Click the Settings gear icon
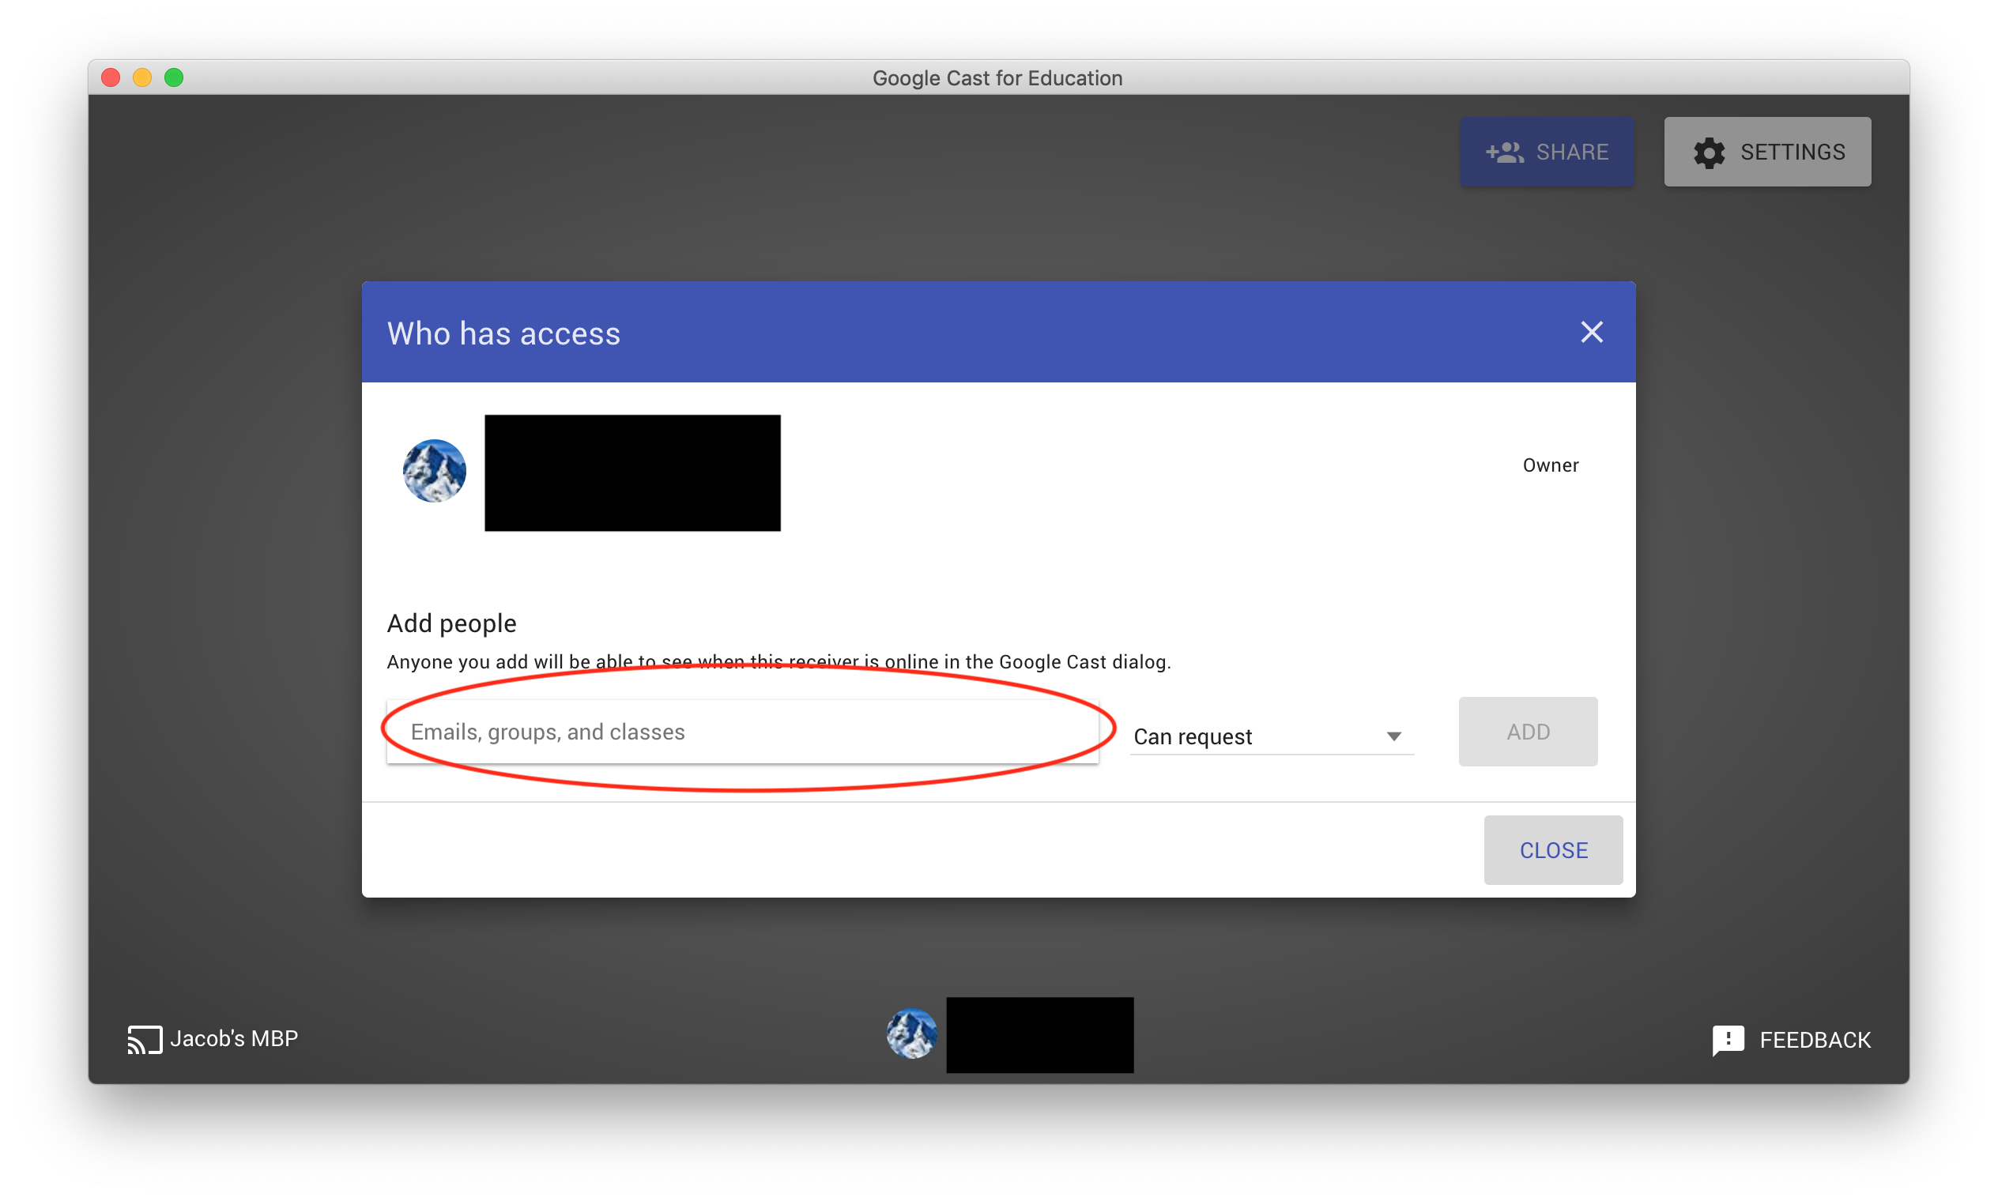1998x1201 pixels. (1709, 152)
